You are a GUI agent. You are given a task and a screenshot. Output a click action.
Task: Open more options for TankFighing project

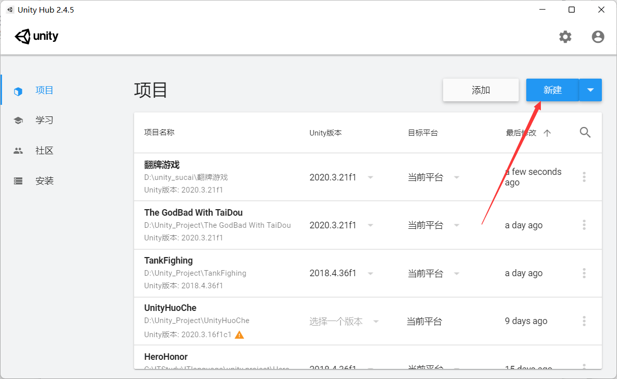coord(584,273)
